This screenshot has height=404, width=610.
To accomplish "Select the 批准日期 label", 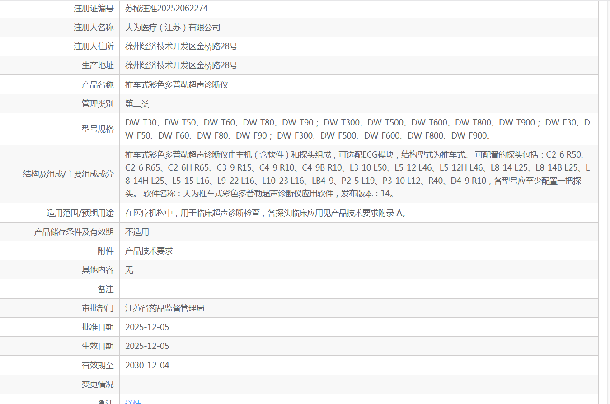I will pyautogui.click(x=98, y=327).
